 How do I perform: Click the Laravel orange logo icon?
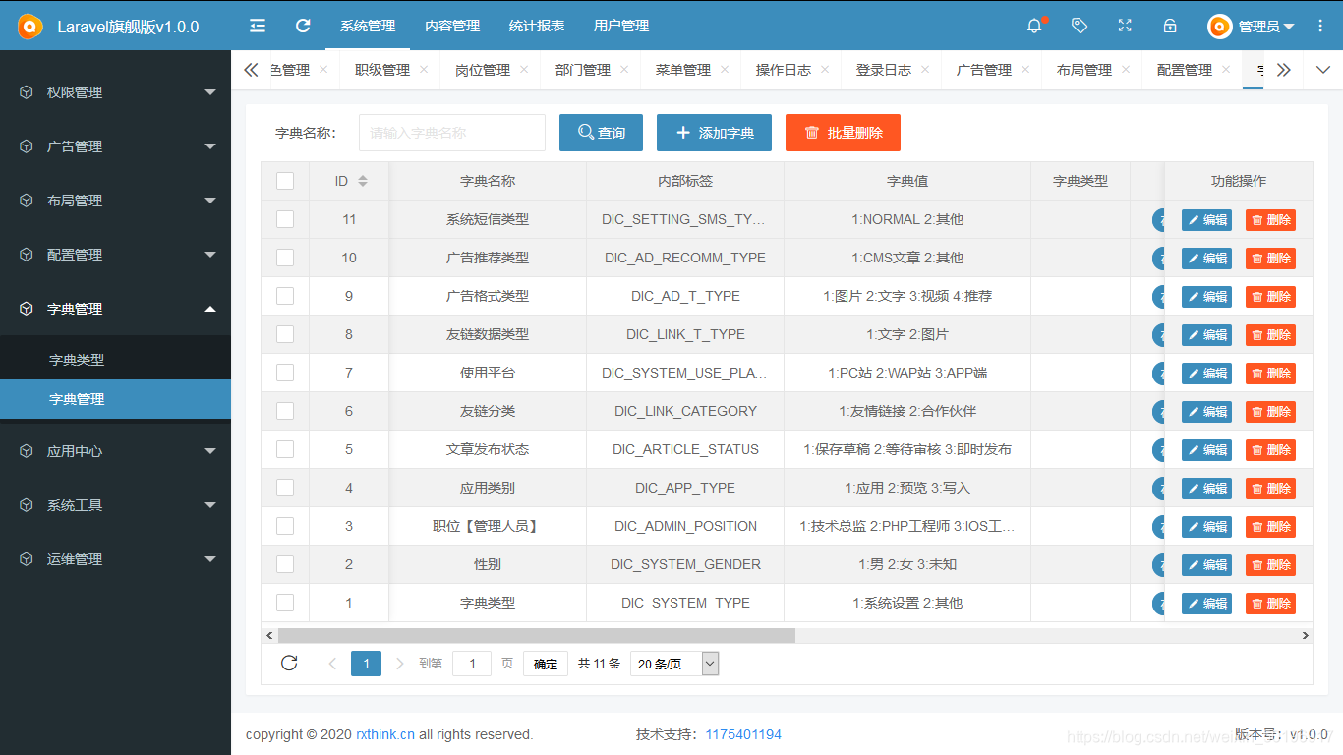(29, 27)
